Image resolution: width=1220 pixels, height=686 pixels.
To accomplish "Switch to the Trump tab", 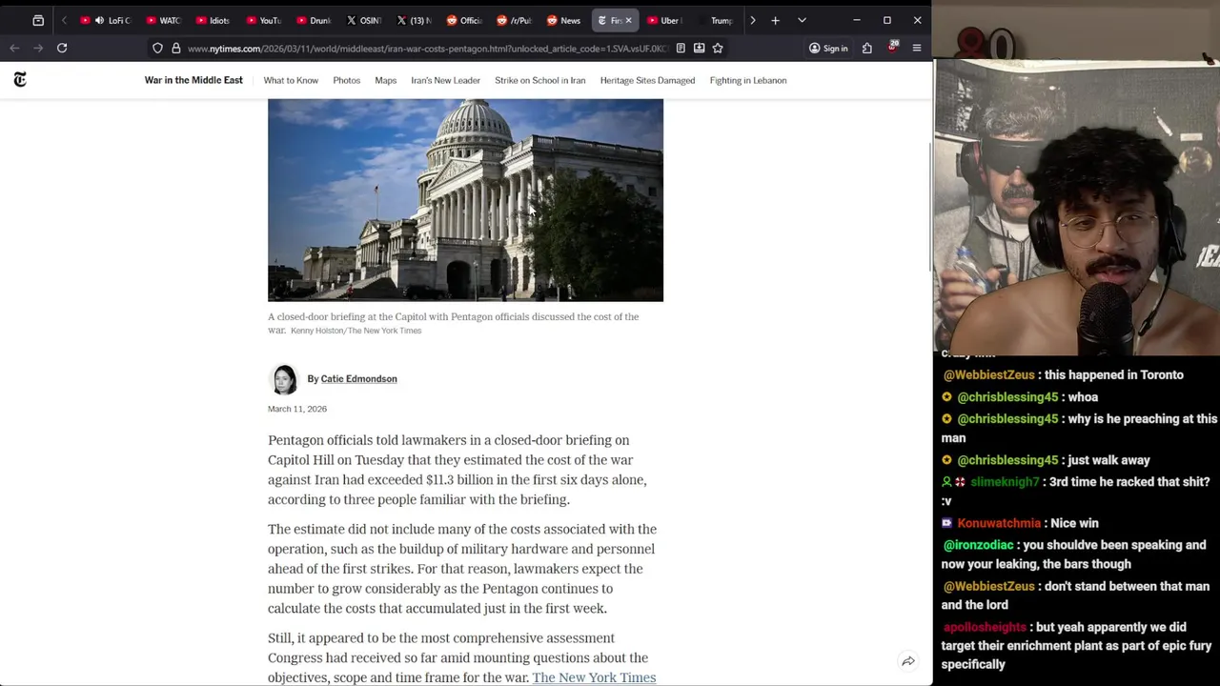I will [715, 20].
